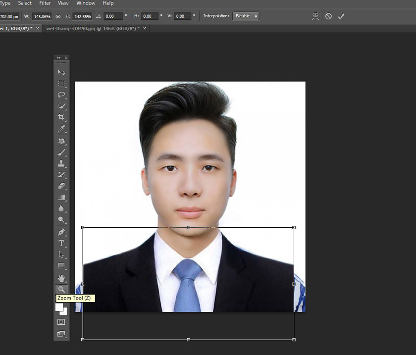Select the Hand tool
The image size is (416, 355).
click(x=61, y=278)
